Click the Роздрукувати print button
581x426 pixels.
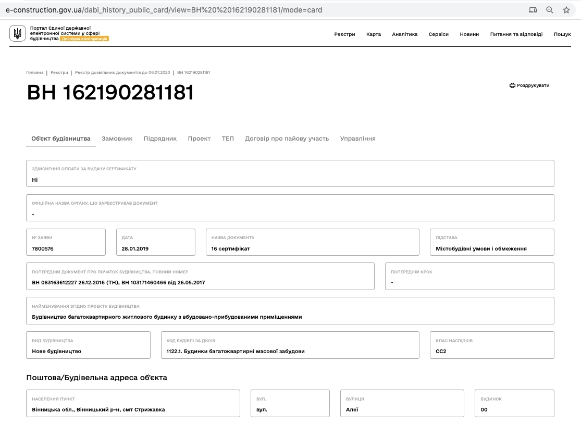coord(529,85)
